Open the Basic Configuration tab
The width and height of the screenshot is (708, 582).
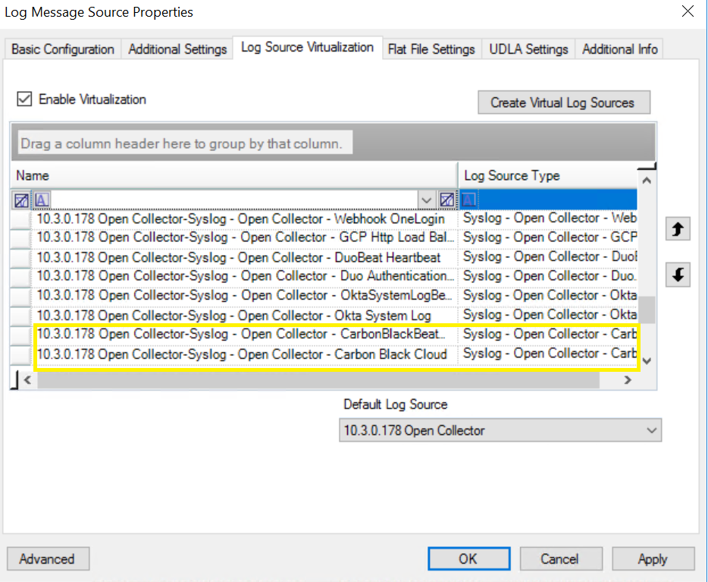point(63,49)
